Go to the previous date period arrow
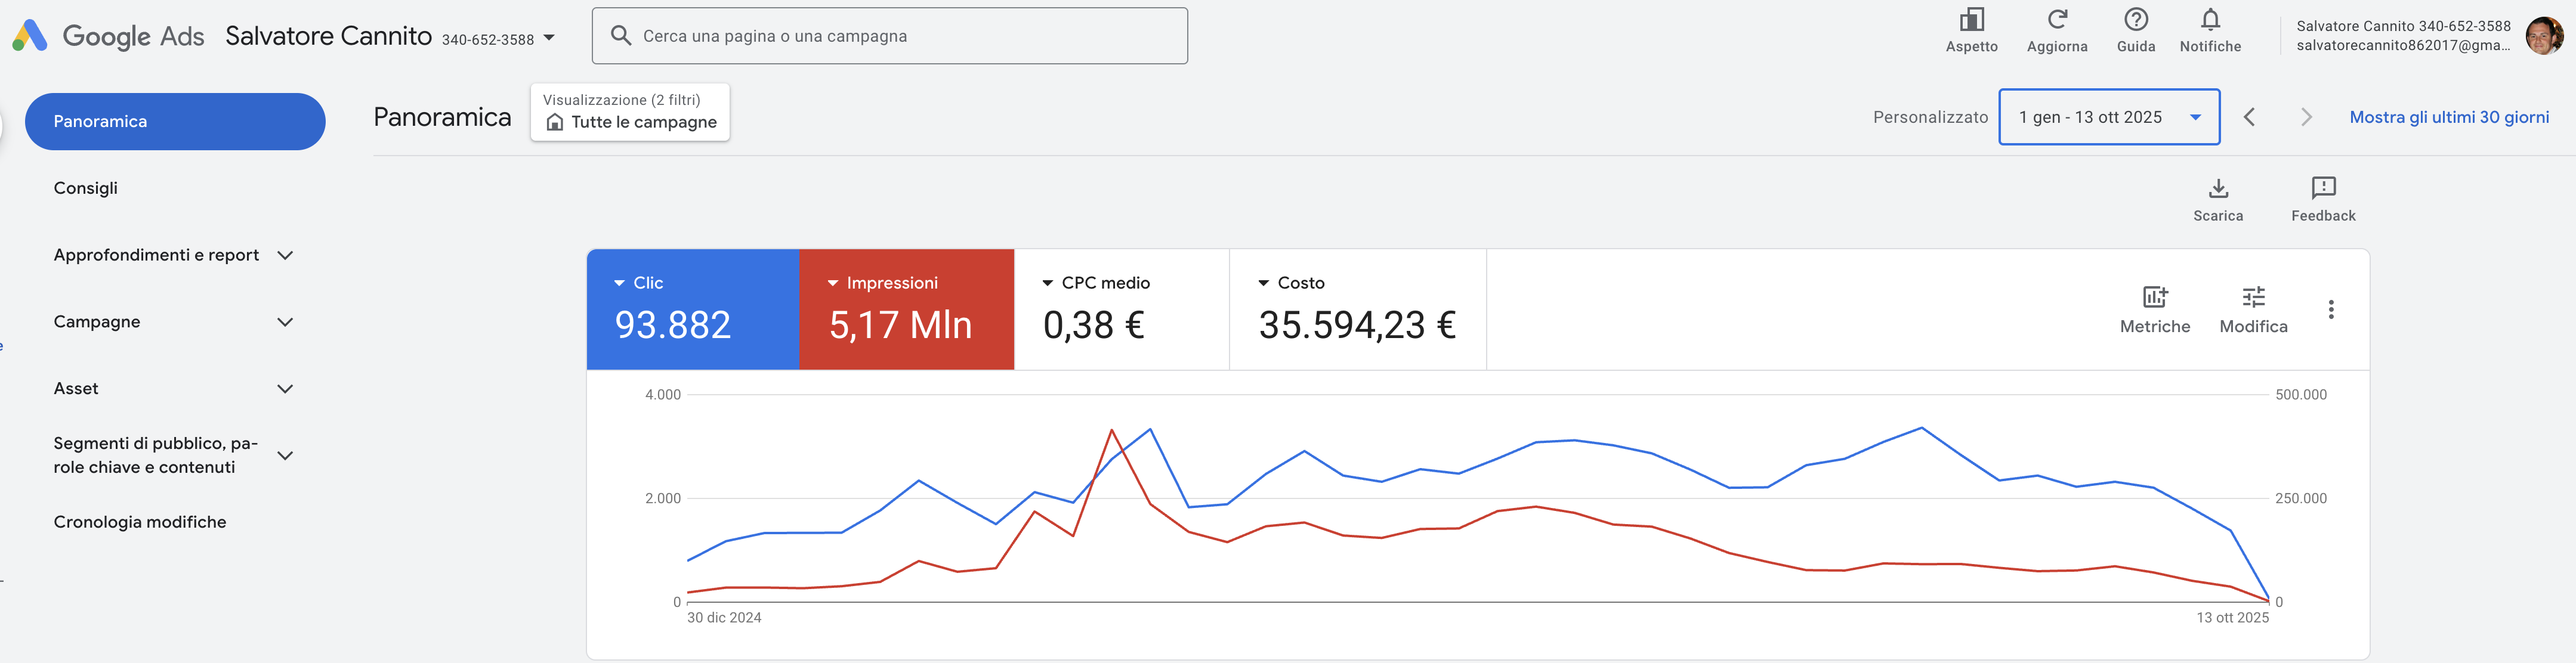Image resolution: width=2576 pixels, height=663 pixels. (x=2249, y=117)
